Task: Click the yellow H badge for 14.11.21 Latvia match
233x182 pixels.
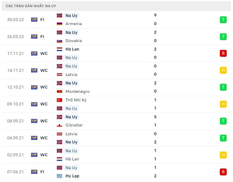Action: [223, 70]
